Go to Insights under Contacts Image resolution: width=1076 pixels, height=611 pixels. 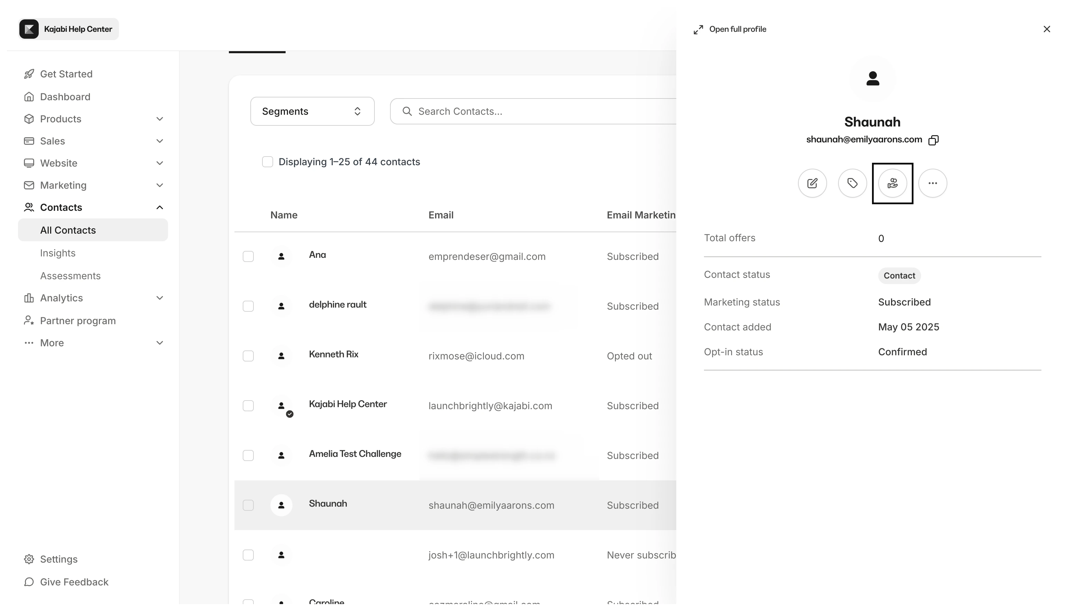[58, 253]
